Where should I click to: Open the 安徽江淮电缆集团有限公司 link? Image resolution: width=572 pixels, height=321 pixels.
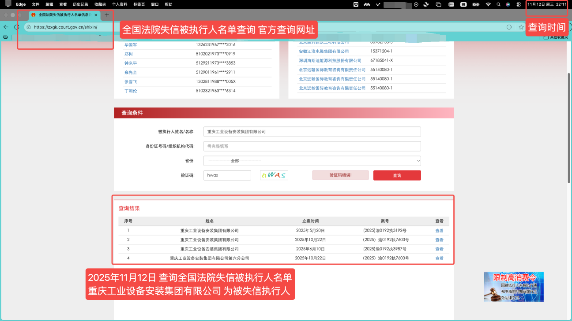click(x=324, y=52)
